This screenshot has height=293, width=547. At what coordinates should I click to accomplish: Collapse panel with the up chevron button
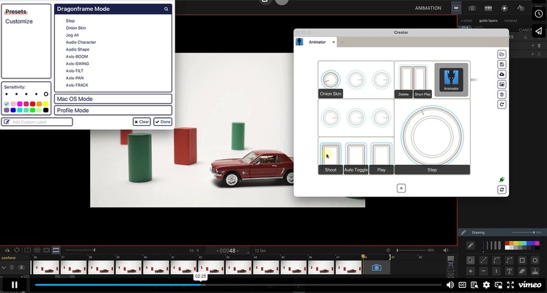(x=401, y=188)
